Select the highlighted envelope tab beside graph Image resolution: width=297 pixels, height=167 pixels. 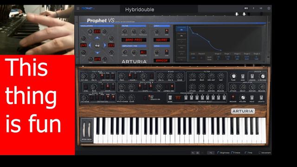point(181,29)
